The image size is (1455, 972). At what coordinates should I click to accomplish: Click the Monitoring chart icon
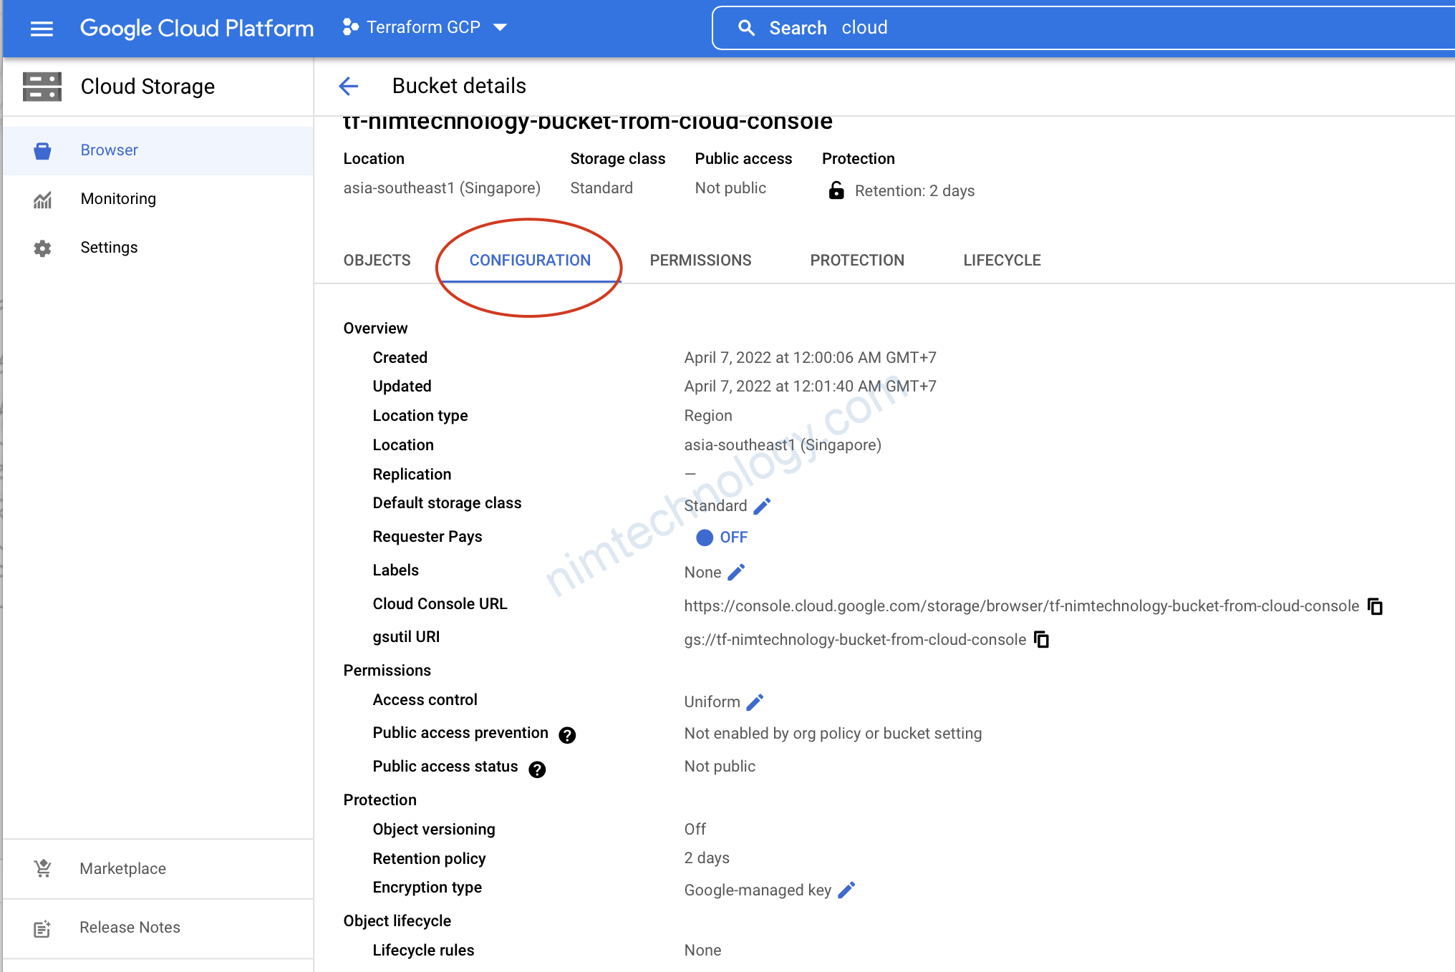(42, 200)
